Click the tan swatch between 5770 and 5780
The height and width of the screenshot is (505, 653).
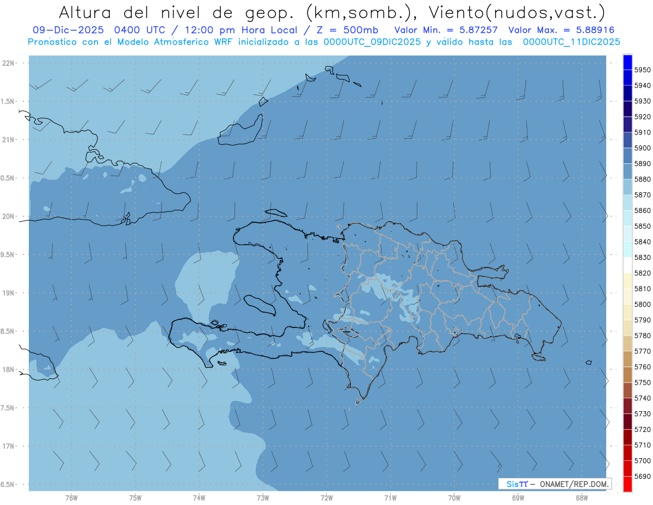[x=627, y=343]
